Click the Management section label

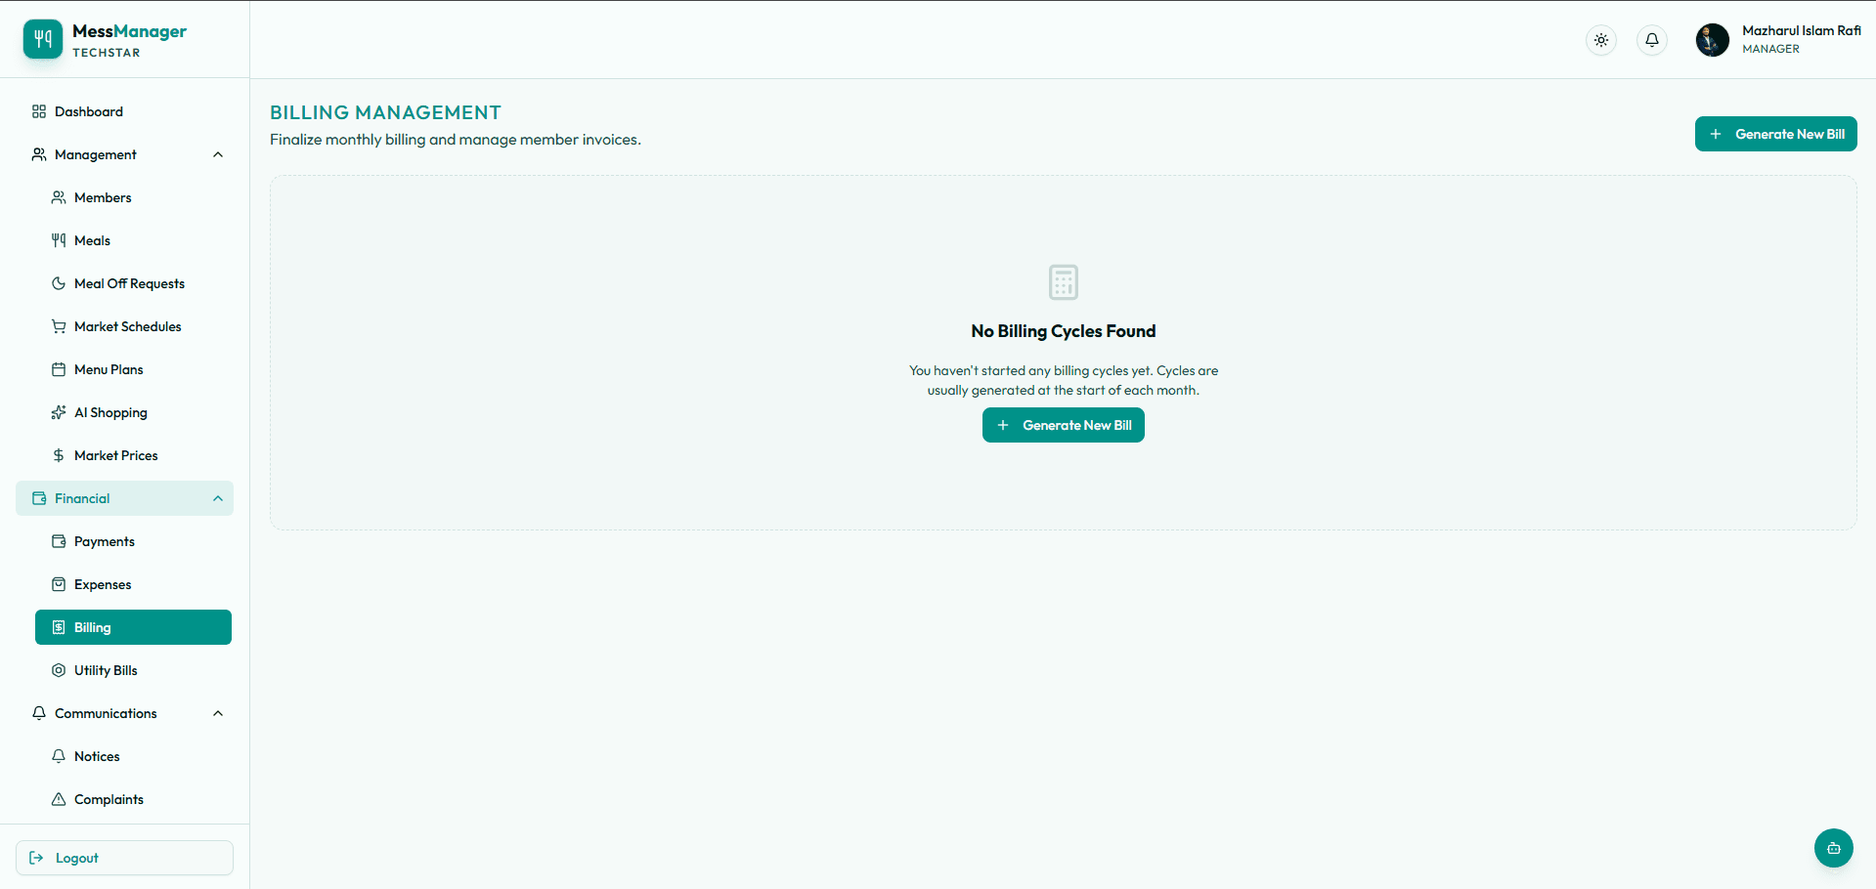[x=96, y=154]
